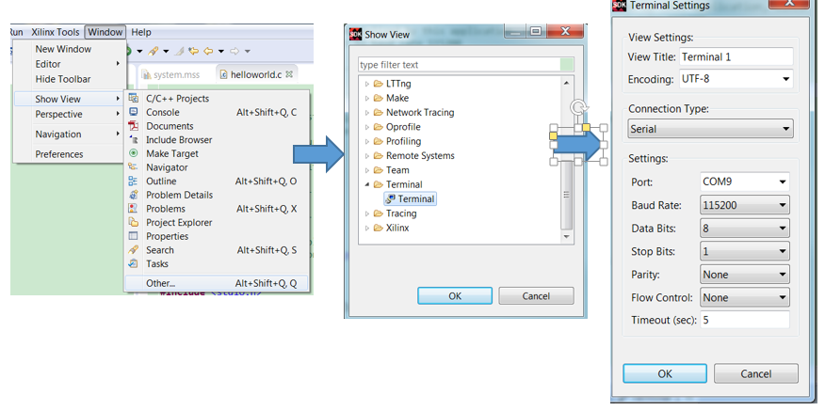Choose Other... in Show View submenu
825x411 pixels.
217,283
